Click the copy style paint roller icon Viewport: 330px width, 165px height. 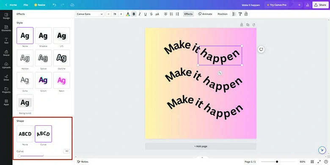(x=240, y=14)
